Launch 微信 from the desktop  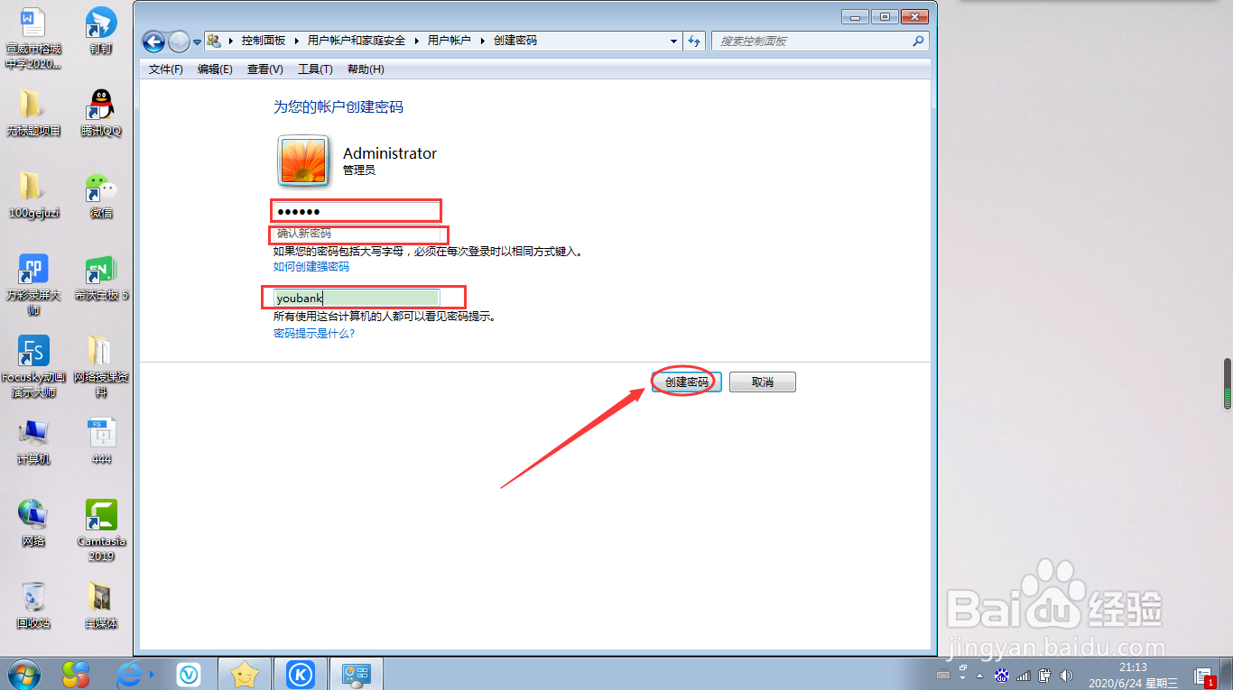point(101,196)
